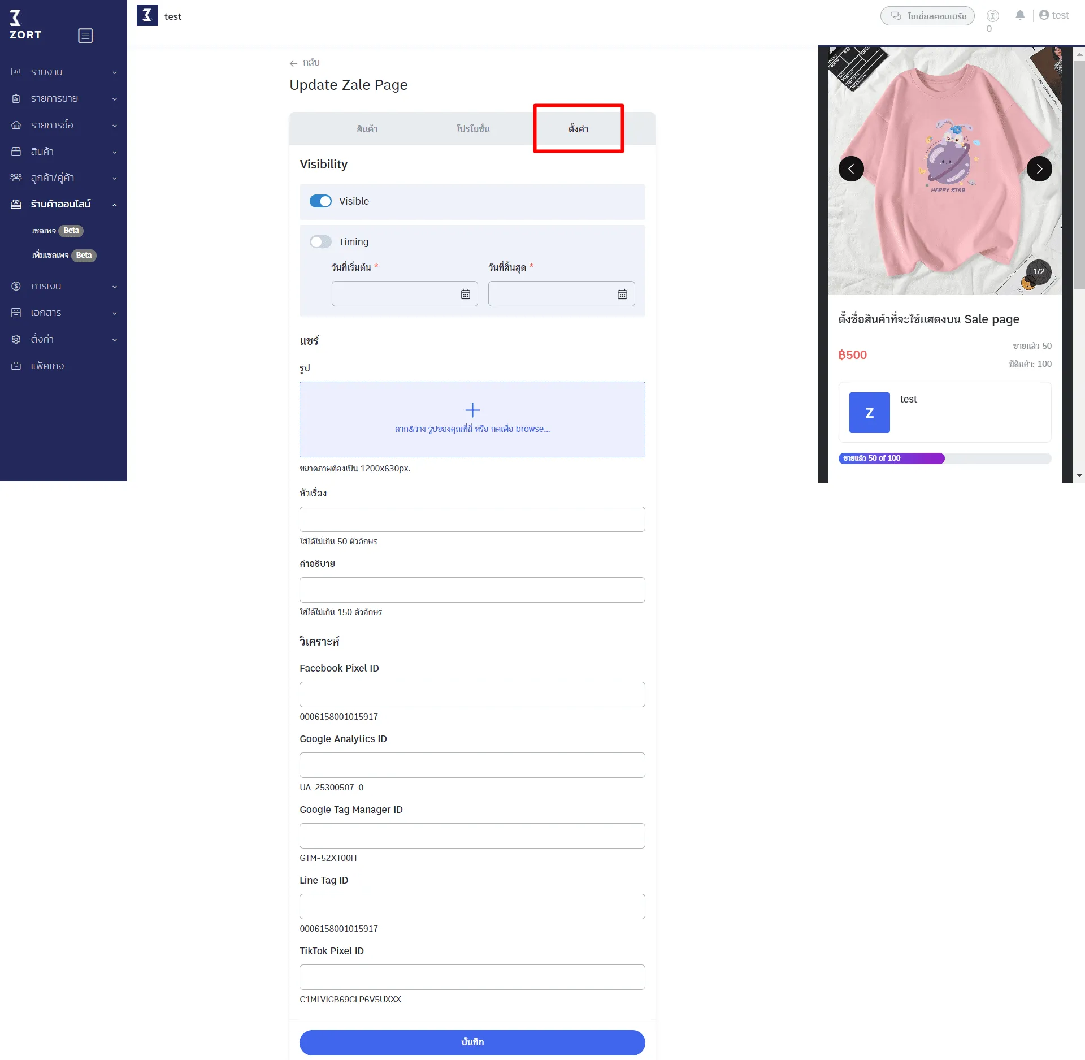Expand the รายงาน sidebar menu

(63, 72)
